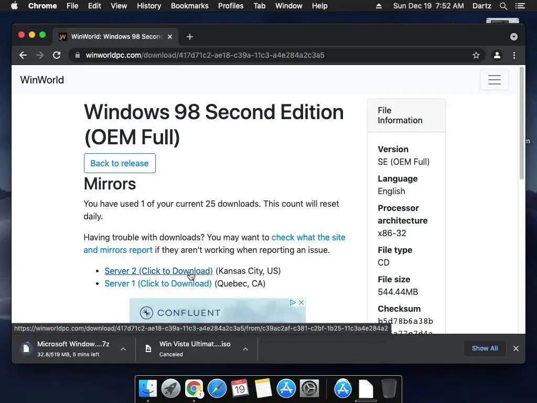Screen dimensions: 537x403
Task: Click the eject icon in menu bar
Action: point(379,6)
